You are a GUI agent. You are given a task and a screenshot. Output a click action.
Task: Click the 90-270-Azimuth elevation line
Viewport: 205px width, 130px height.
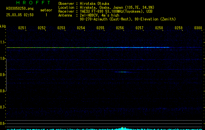[128, 19]
